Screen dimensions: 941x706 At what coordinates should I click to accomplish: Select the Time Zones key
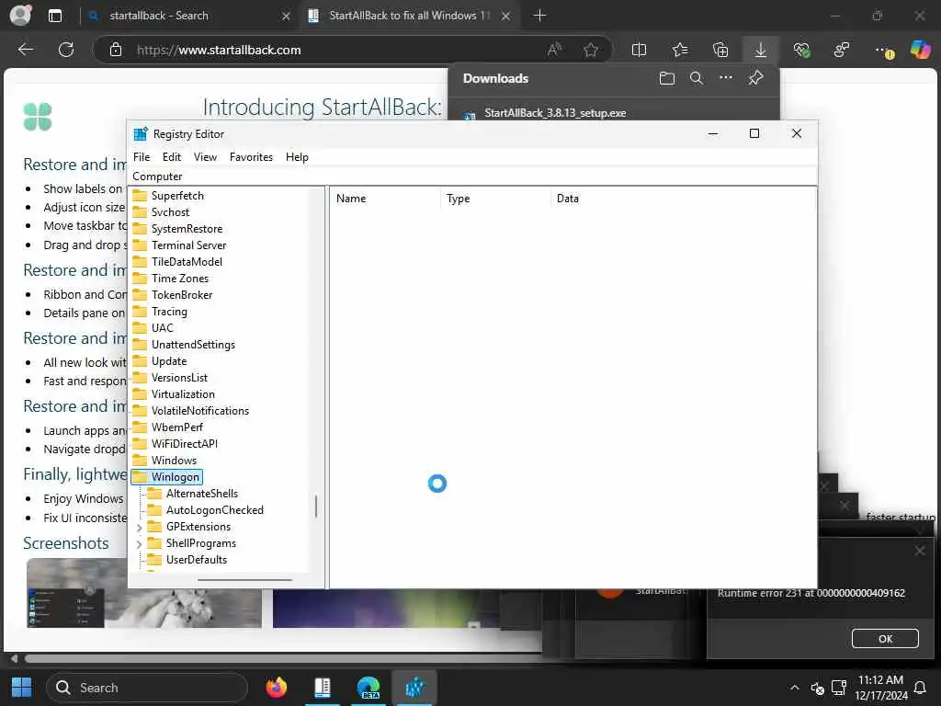(179, 279)
